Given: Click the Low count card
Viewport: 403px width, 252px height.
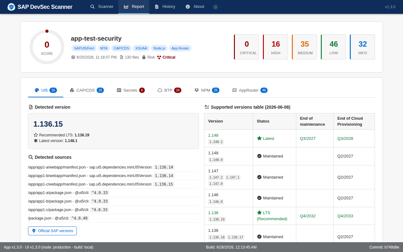Looking at the screenshot, I should (x=333, y=47).
